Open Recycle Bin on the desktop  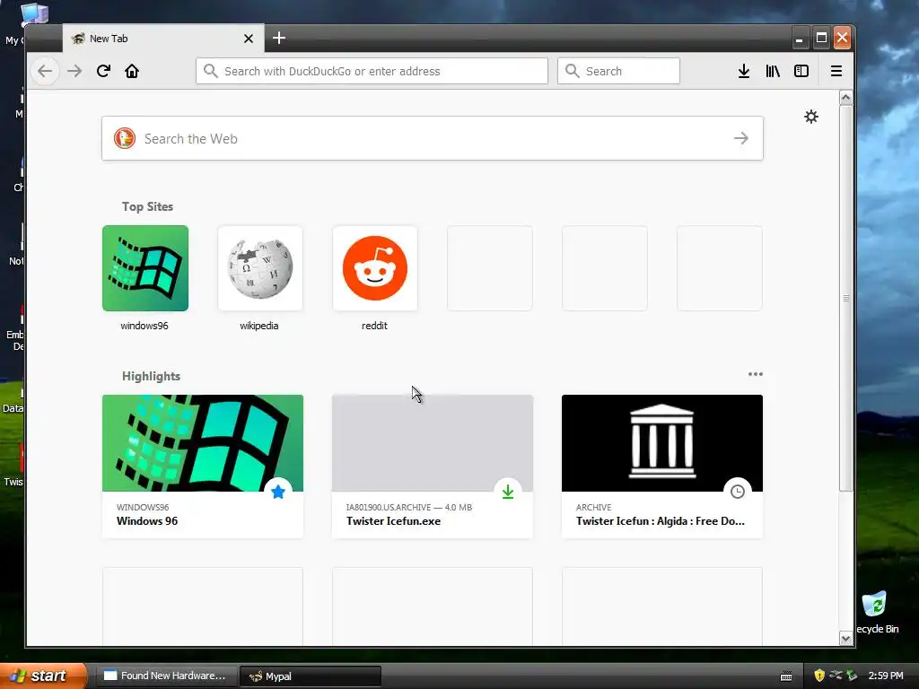click(876, 613)
